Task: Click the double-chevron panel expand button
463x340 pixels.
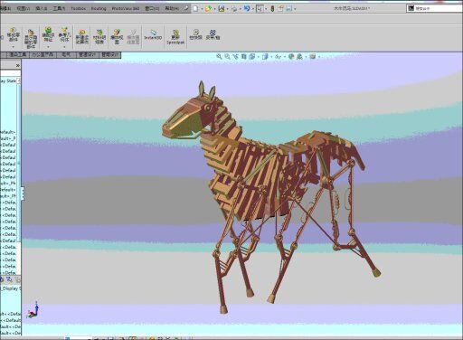Action: point(18,65)
